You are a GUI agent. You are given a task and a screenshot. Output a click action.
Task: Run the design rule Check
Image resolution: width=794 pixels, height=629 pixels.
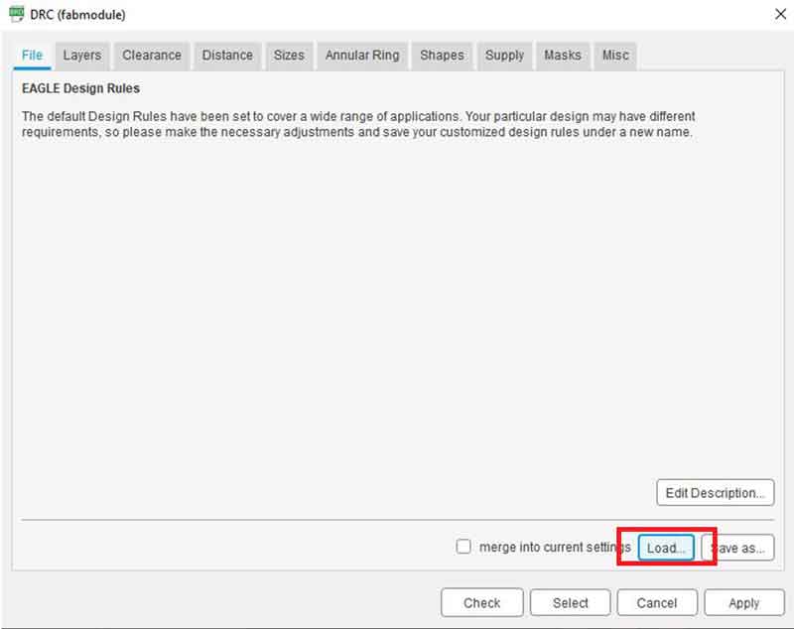(x=481, y=602)
